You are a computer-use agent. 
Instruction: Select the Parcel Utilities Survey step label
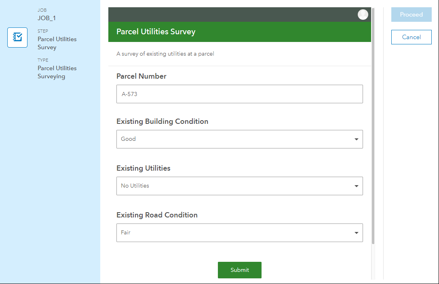[57, 43]
